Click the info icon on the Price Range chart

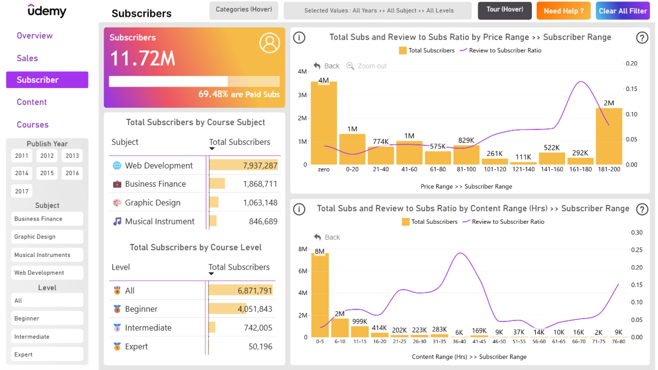pyautogui.click(x=299, y=37)
